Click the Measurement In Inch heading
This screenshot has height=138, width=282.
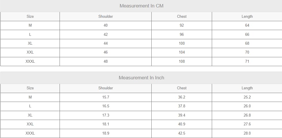click(141, 78)
